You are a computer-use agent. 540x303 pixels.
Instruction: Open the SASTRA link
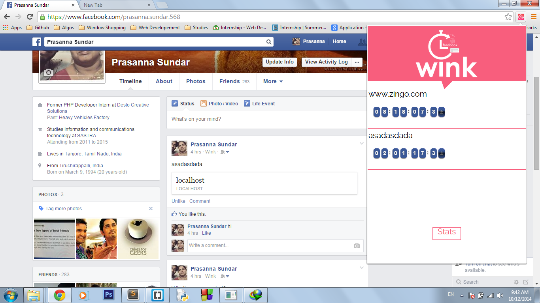[87, 136]
